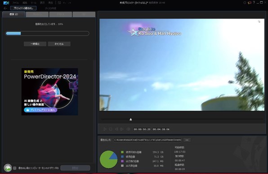Open the Disc creation tab
This screenshot has width=268, height=174.
(x=51, y=8)
